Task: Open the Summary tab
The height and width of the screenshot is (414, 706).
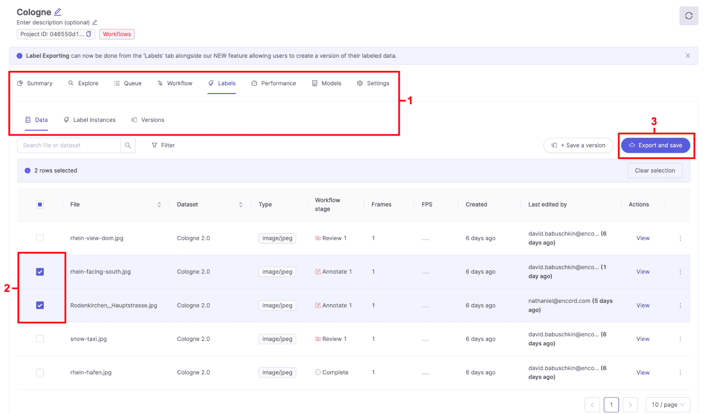Action: coord(35,83)
